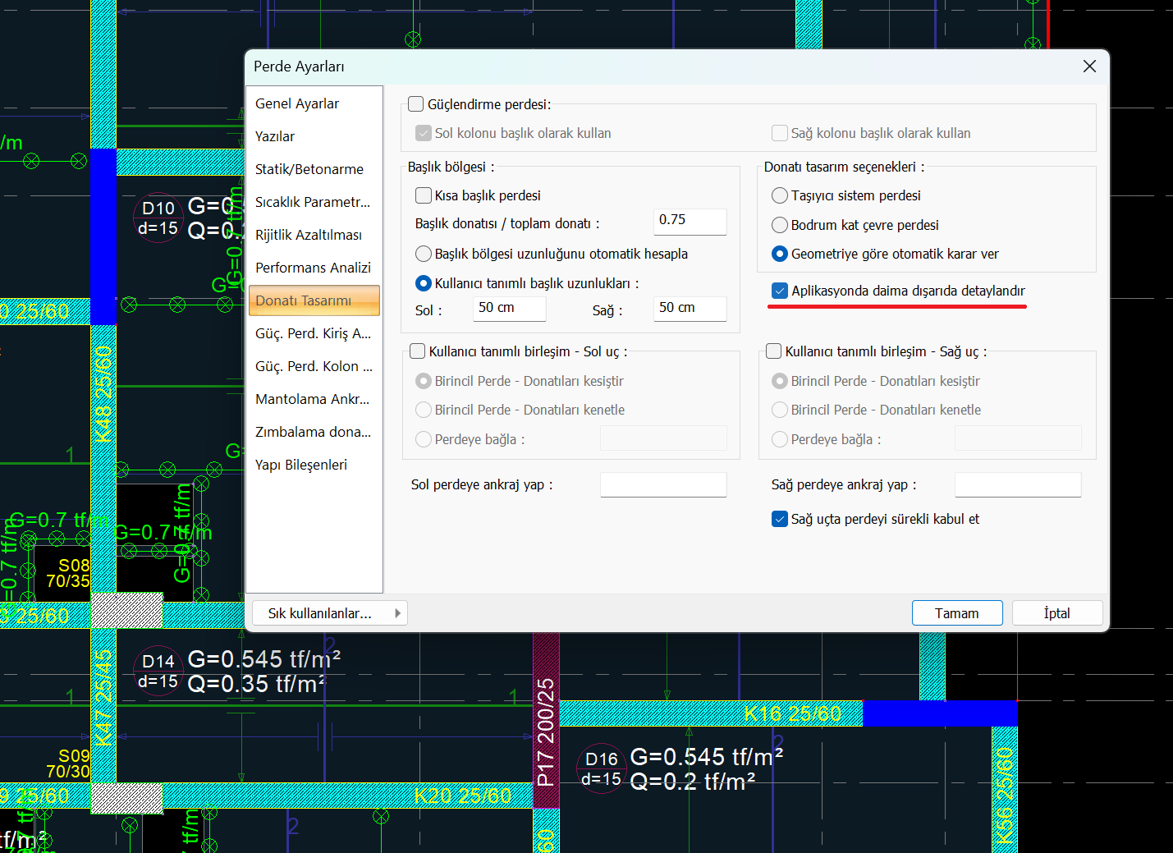Enable Kullanıcı tanımlı birleşim - Sol uç
Screen dimensions: 1173x853
pyautogui.click(x=418, y=351)
